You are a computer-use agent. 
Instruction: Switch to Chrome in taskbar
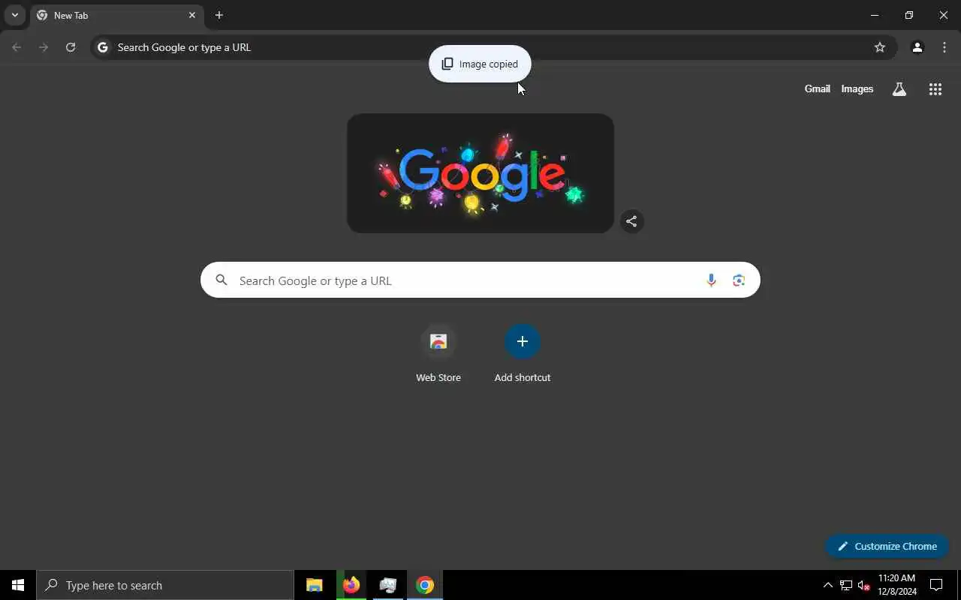click(425, 585)
